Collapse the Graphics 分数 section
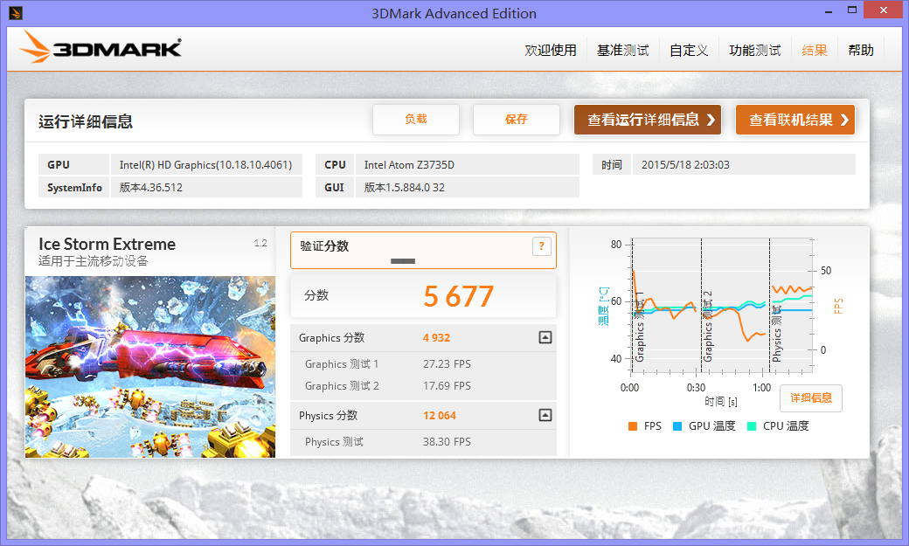909x546 pixels. coord(545,337)
